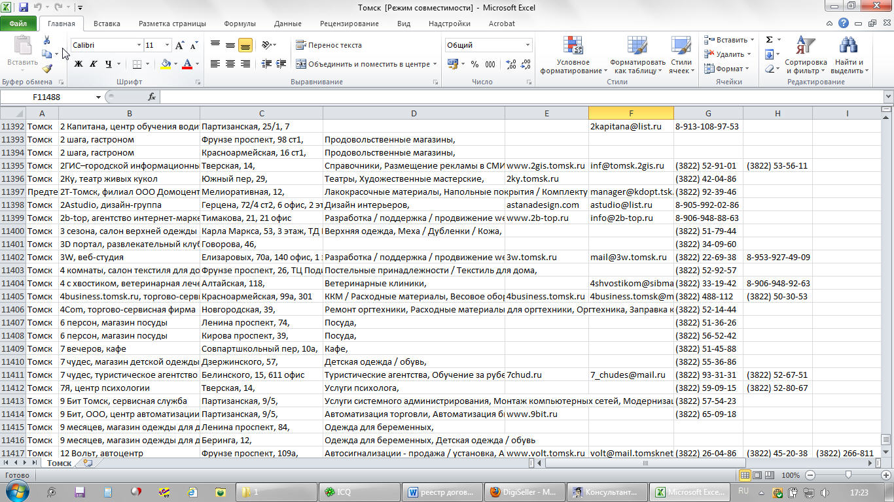Click the Save icon in quick access toolbar
894x502 pixels.
coord(24,8)
